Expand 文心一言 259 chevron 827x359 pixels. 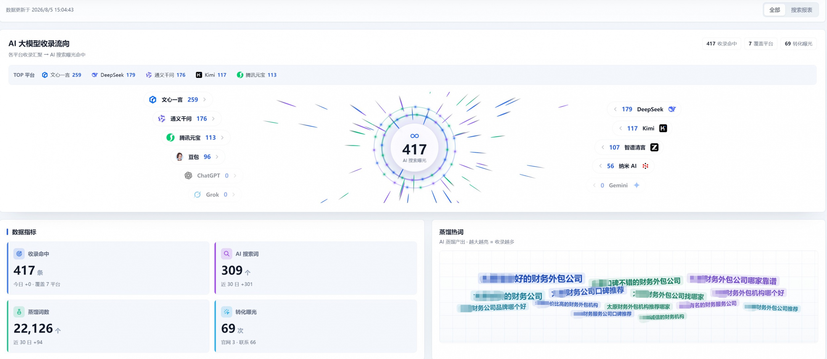tap(204, 100)
